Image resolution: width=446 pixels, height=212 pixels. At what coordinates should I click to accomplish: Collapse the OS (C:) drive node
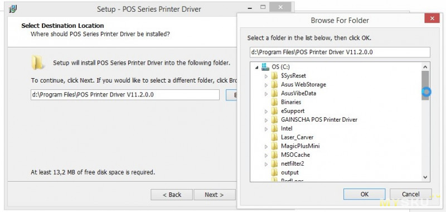pos(256,68)
